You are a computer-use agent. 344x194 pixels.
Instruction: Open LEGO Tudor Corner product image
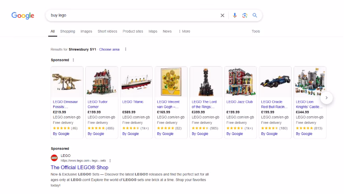pos(101,82)
